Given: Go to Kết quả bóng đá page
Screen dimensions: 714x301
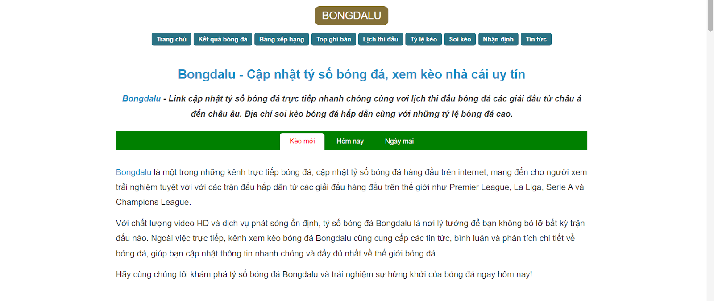Looking at the screenshot, I should point(223,39).
